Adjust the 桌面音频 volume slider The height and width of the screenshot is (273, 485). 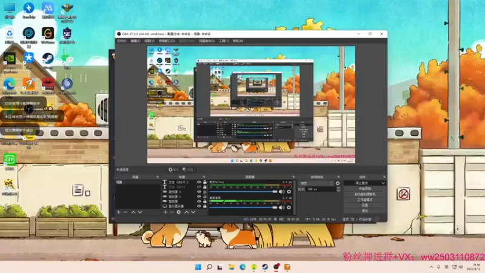[x=244, y=207]
